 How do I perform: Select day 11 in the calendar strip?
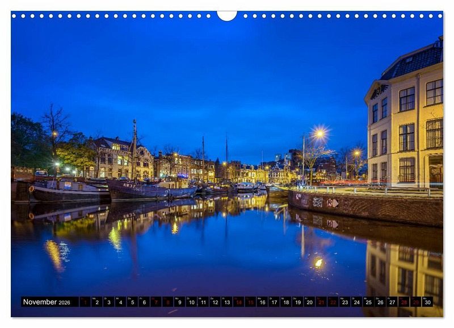[x=203, y=302]
